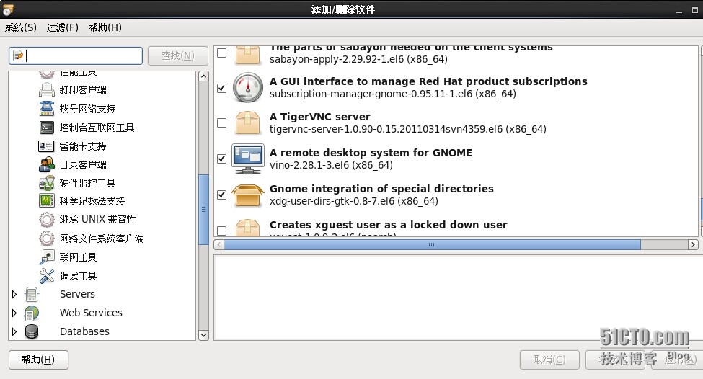Click the notepad icon in search field

coord(18,55)
